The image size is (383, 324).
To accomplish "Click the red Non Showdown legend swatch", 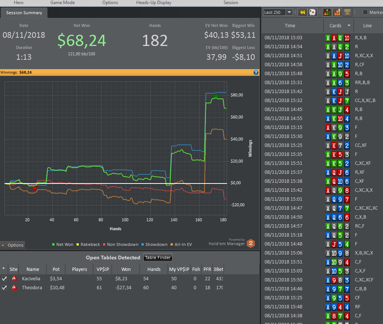I will [104, 244].
